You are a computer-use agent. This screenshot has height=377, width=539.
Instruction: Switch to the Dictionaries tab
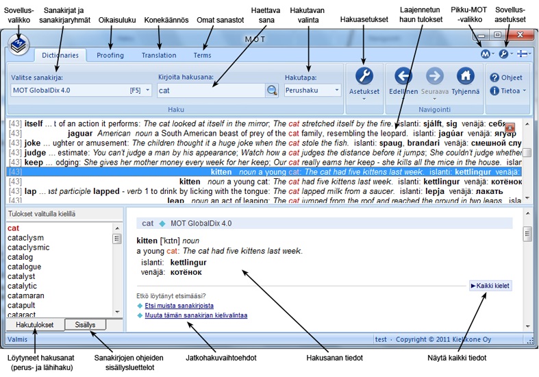(60, 55)
